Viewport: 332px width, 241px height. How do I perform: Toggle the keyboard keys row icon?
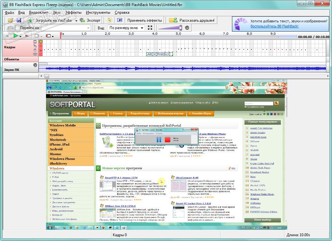click(x=35, y=54)
